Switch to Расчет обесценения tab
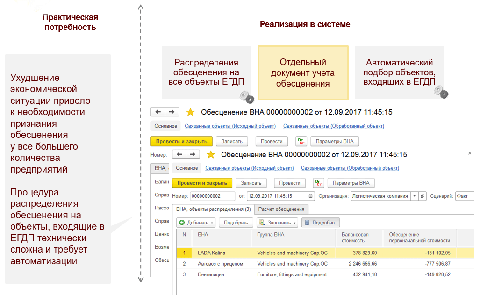Viewport: 480px width, 296px height. click(281, 209)
